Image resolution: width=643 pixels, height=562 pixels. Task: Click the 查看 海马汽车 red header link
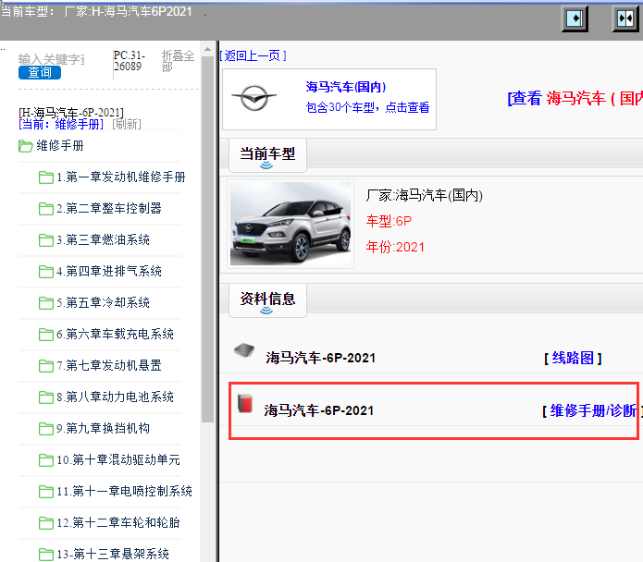(575, 98)
